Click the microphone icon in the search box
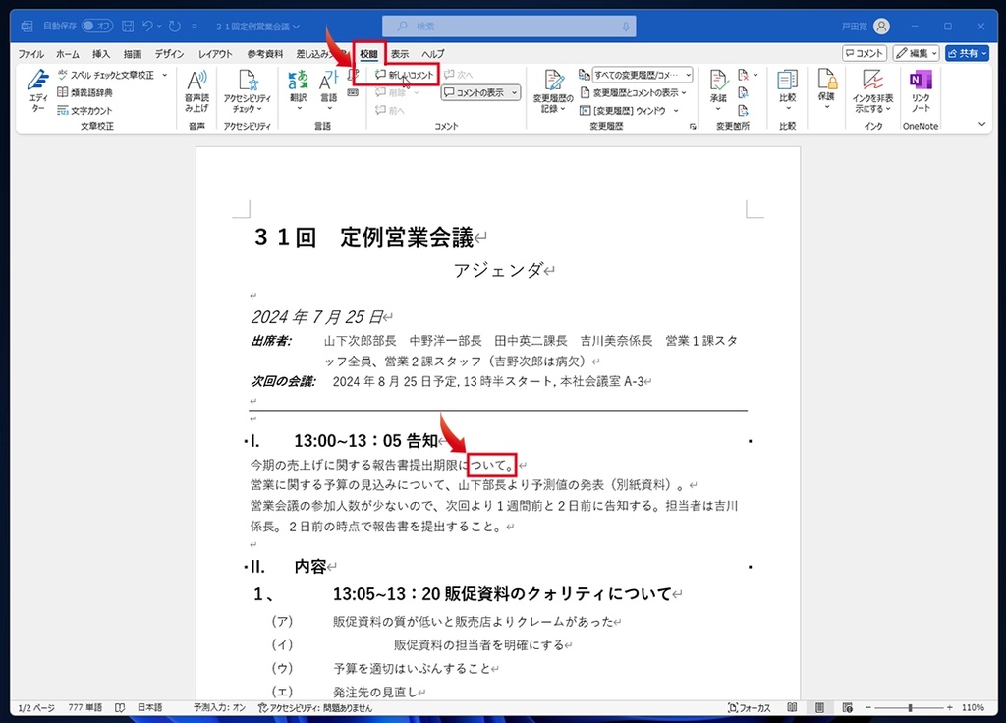1006x723 pixels. click(626, 27)
